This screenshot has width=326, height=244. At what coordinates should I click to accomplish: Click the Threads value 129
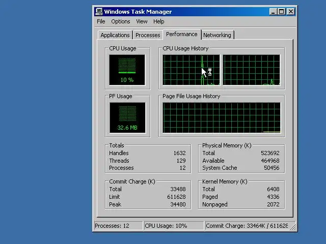[181, 161]
